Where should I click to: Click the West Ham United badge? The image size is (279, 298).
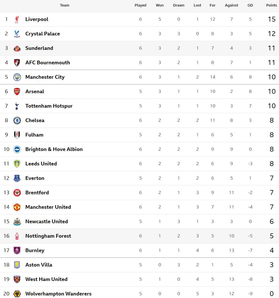click(17, 279)
